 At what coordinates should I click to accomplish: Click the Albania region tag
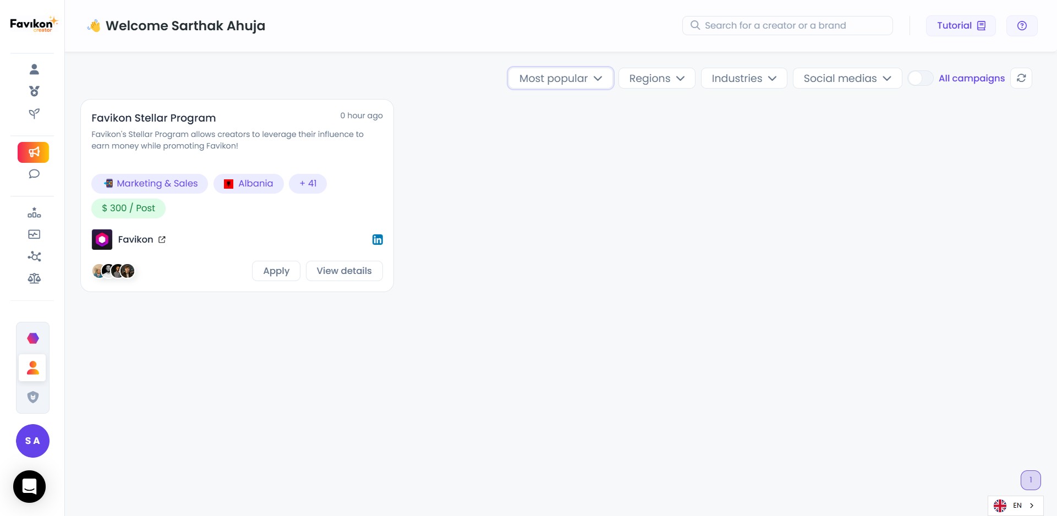tap(248, 184)
